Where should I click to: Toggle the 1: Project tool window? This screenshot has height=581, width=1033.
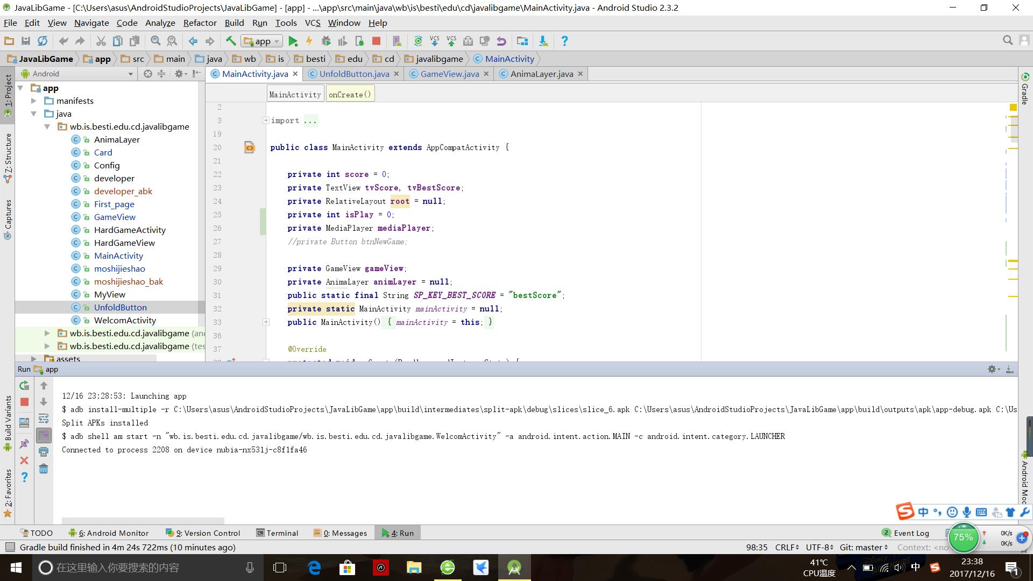pyautogui.click(x=8, y=95)
